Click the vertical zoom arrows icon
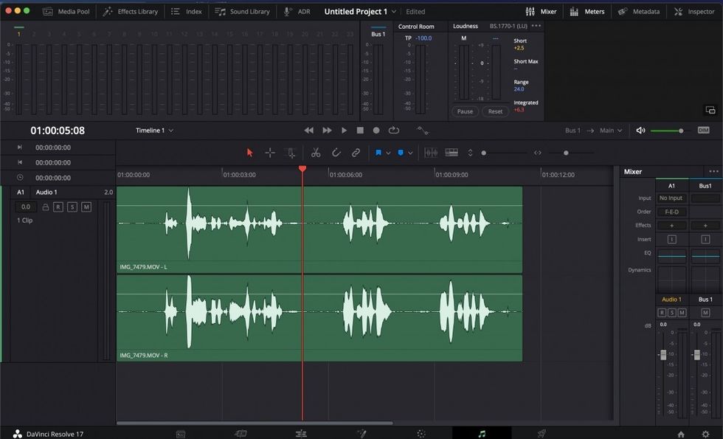The height and width of the screenshot is (439, 723). 470,153
